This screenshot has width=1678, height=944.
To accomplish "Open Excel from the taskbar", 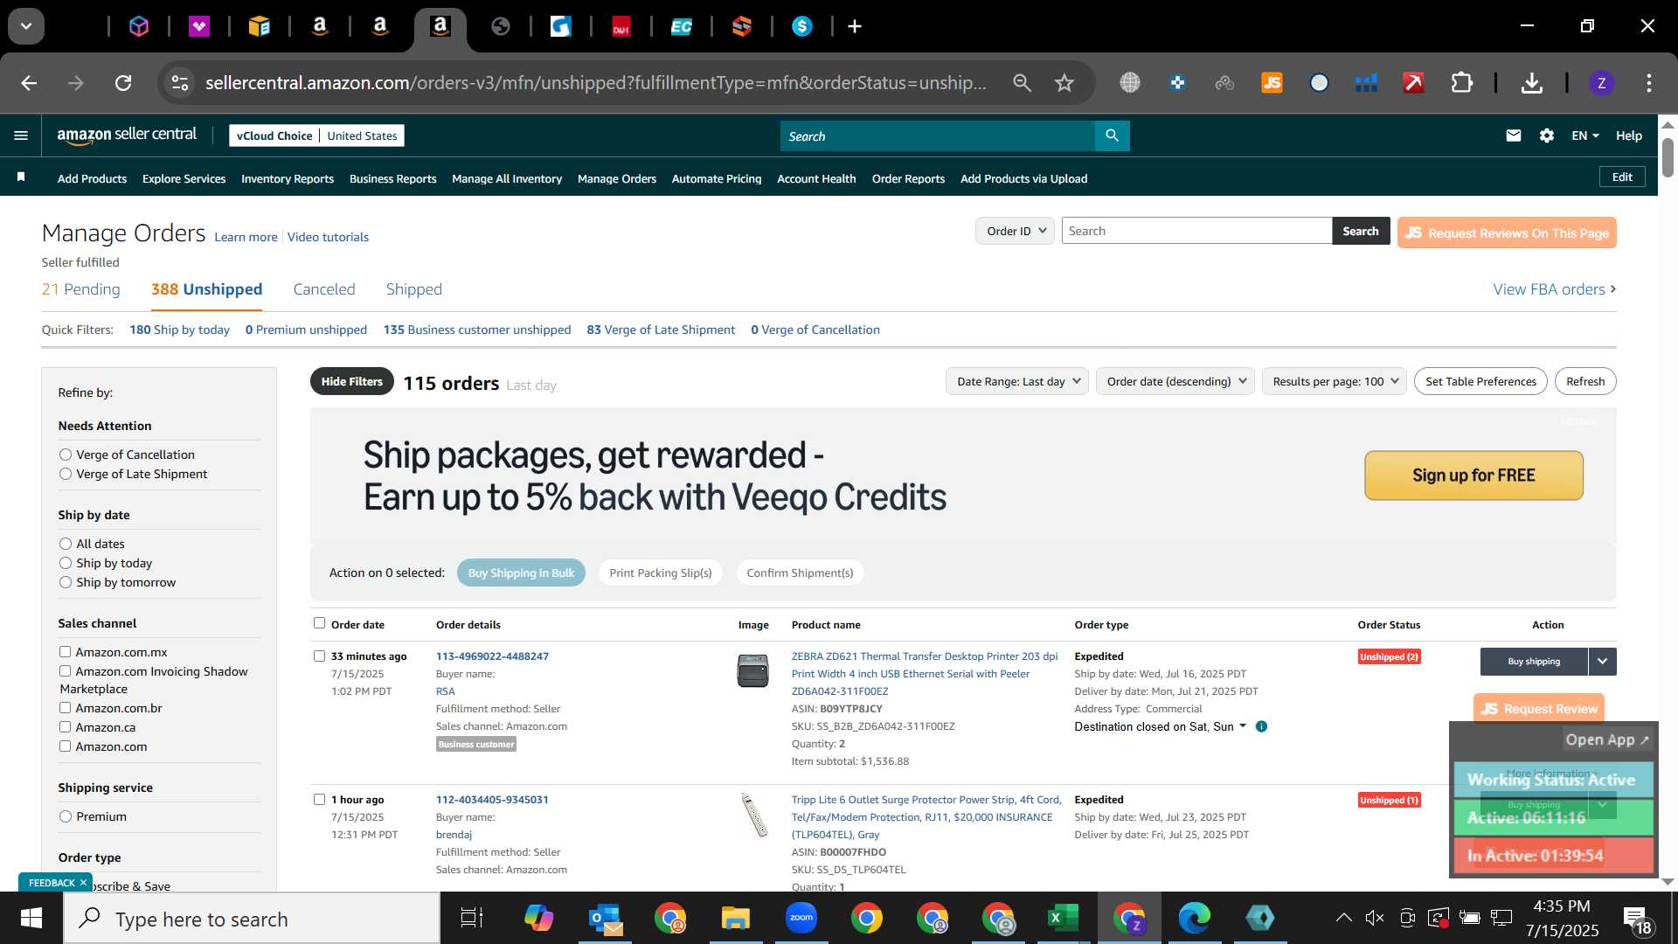I will [x=1063, y=919].
